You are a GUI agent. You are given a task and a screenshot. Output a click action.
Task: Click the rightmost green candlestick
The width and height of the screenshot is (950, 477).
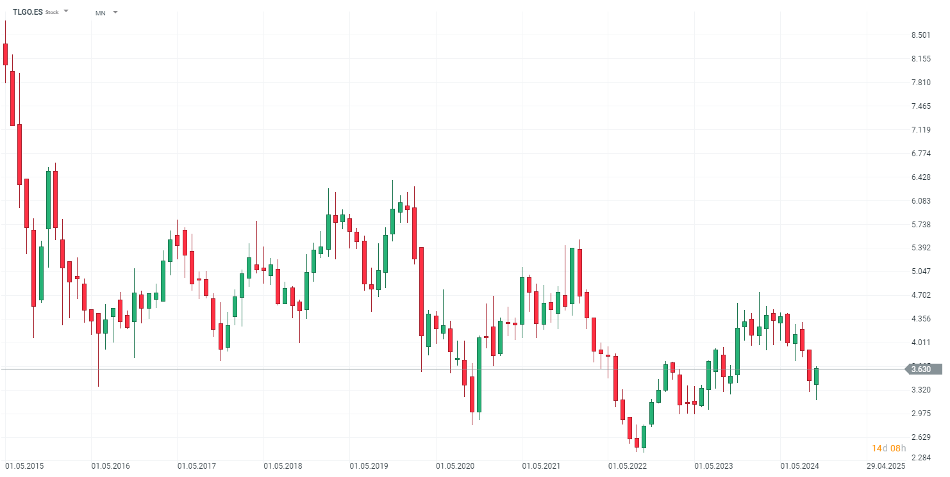816,376
